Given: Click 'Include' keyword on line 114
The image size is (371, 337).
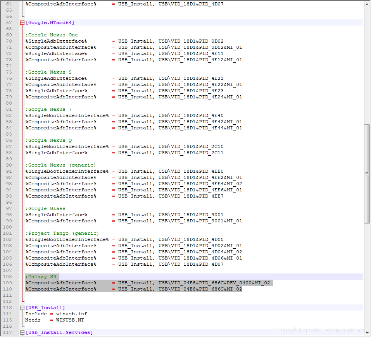Looking at the screenshot, I should coord(36,314).
